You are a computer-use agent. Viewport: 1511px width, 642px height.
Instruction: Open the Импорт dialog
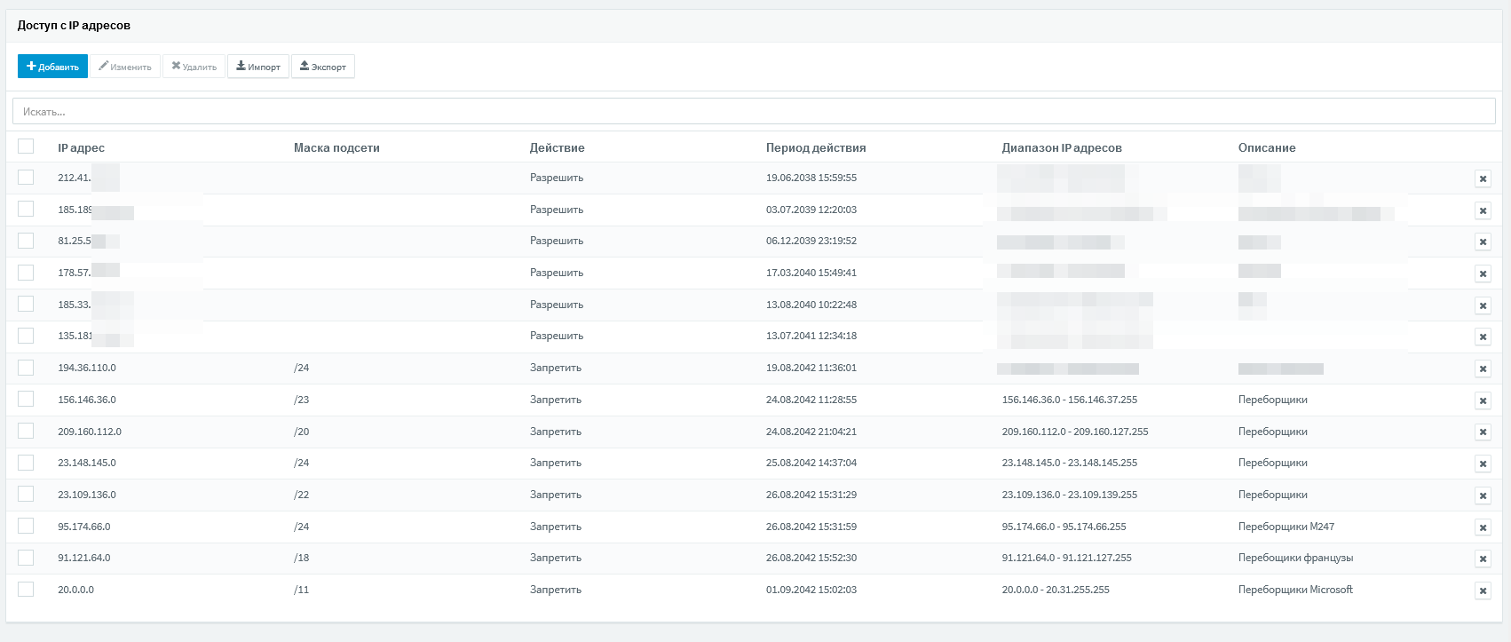click(258, 67)
